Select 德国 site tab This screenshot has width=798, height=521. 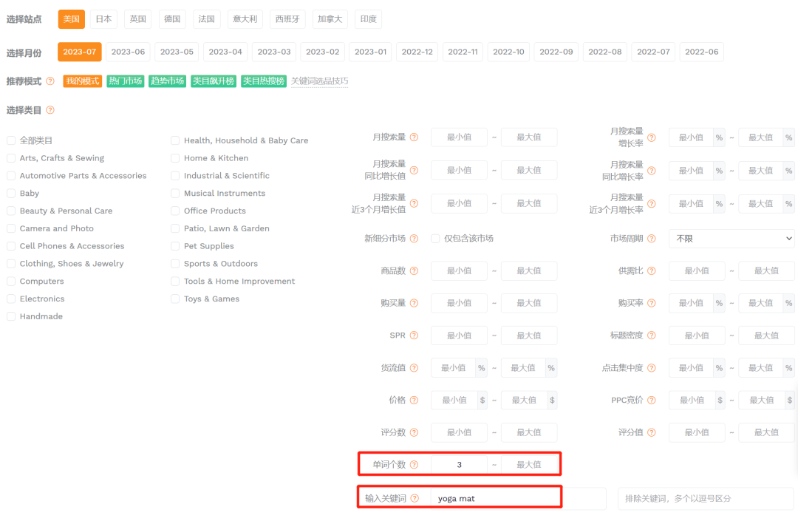pyautogui.click(x=172, y=18)
